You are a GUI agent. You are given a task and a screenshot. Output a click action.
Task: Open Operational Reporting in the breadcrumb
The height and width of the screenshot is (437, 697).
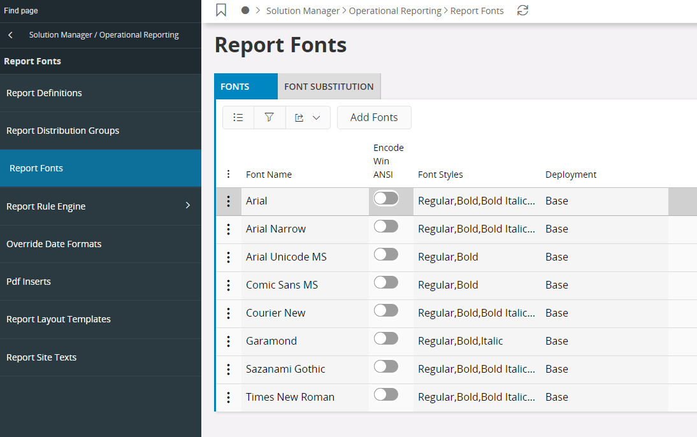(395, 11)
